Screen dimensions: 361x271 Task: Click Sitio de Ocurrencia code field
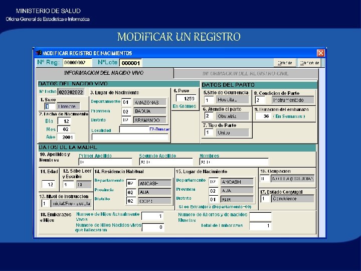[209, 100]
